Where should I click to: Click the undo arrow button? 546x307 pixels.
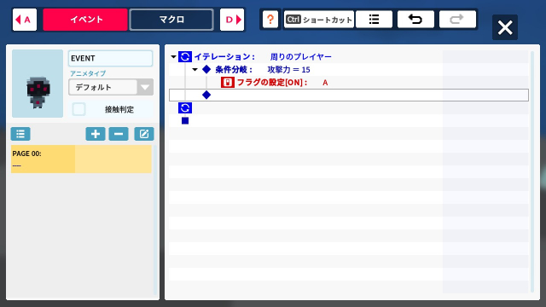415,20
